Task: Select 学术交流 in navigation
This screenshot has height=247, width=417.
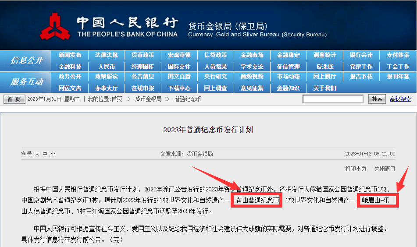Action: (252, 67)
